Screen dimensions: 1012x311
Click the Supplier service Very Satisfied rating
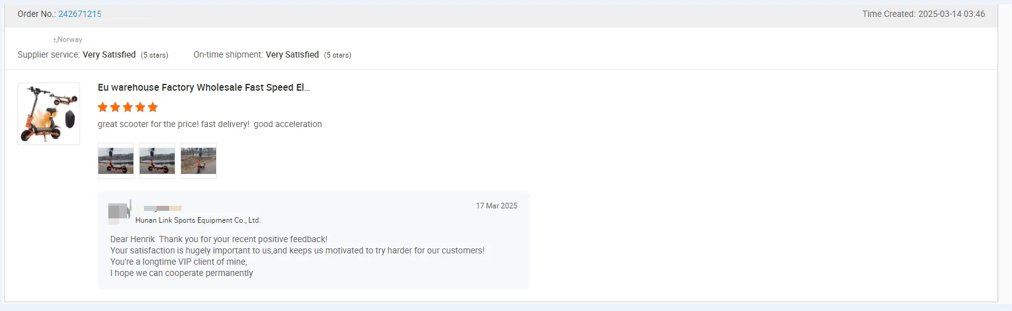coord(109,55)
